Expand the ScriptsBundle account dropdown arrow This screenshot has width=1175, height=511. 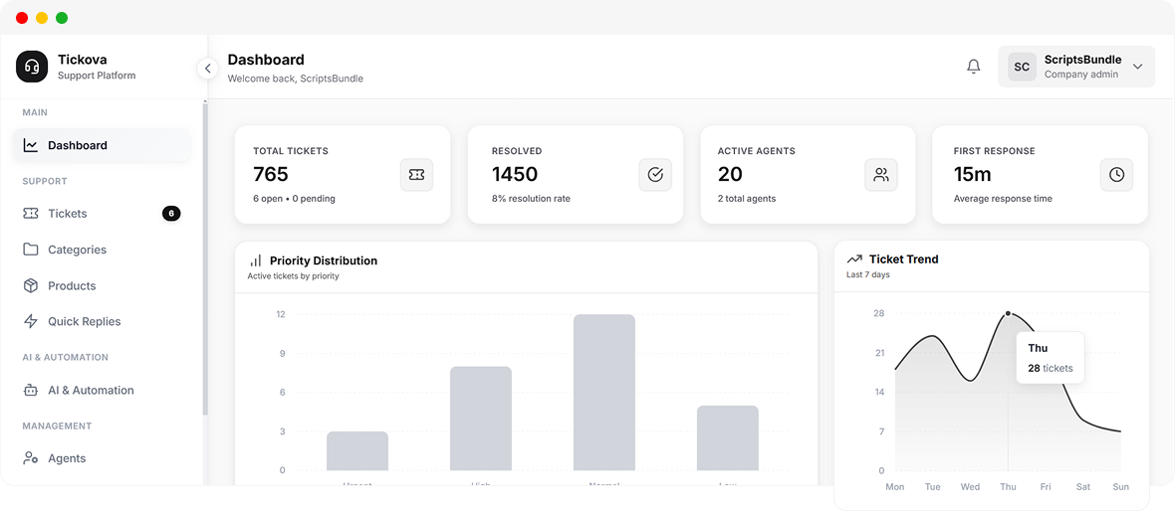(1137, 67)
